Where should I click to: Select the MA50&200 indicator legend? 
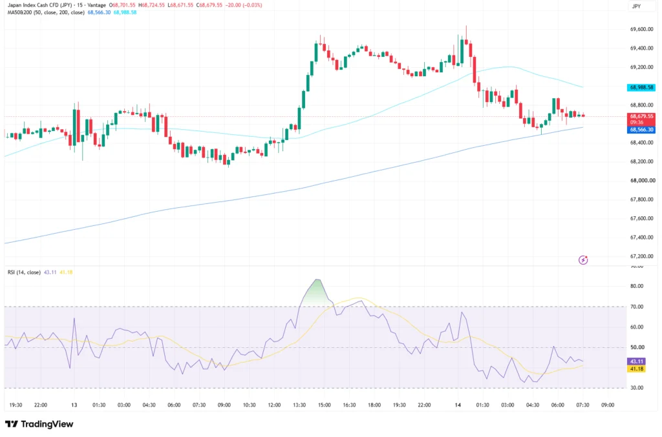tap(47, 13)
